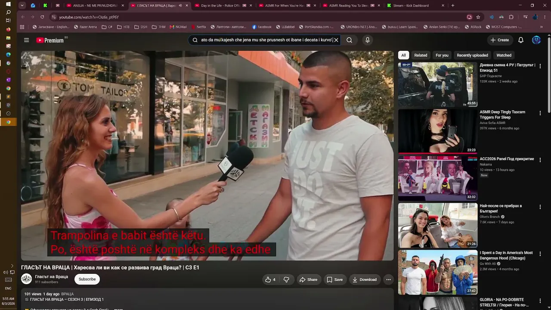551x310 pixels.
Task: Click the install app icon in address bar
Action: (469, 17)
